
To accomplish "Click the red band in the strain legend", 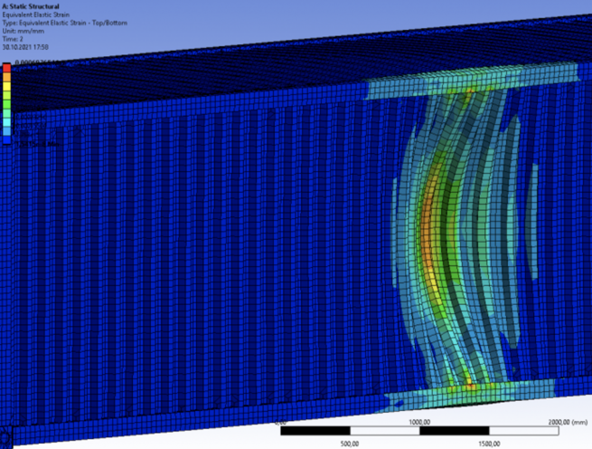I will pos(7,69).
